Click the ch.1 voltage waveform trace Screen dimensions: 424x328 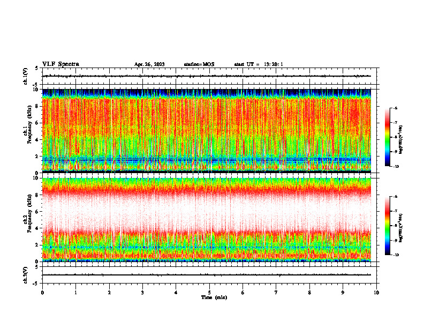point(207,76)
